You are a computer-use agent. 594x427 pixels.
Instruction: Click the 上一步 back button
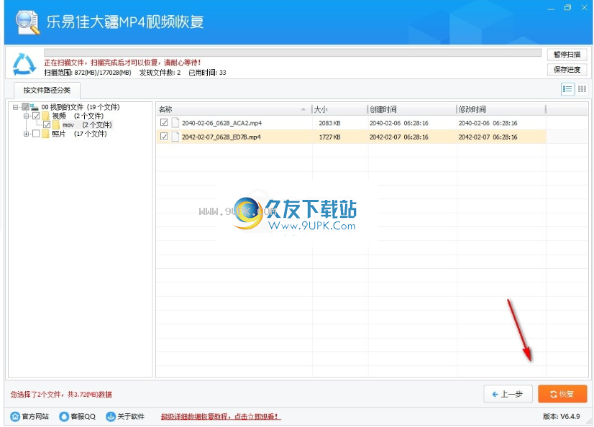(x=508, y=395)
